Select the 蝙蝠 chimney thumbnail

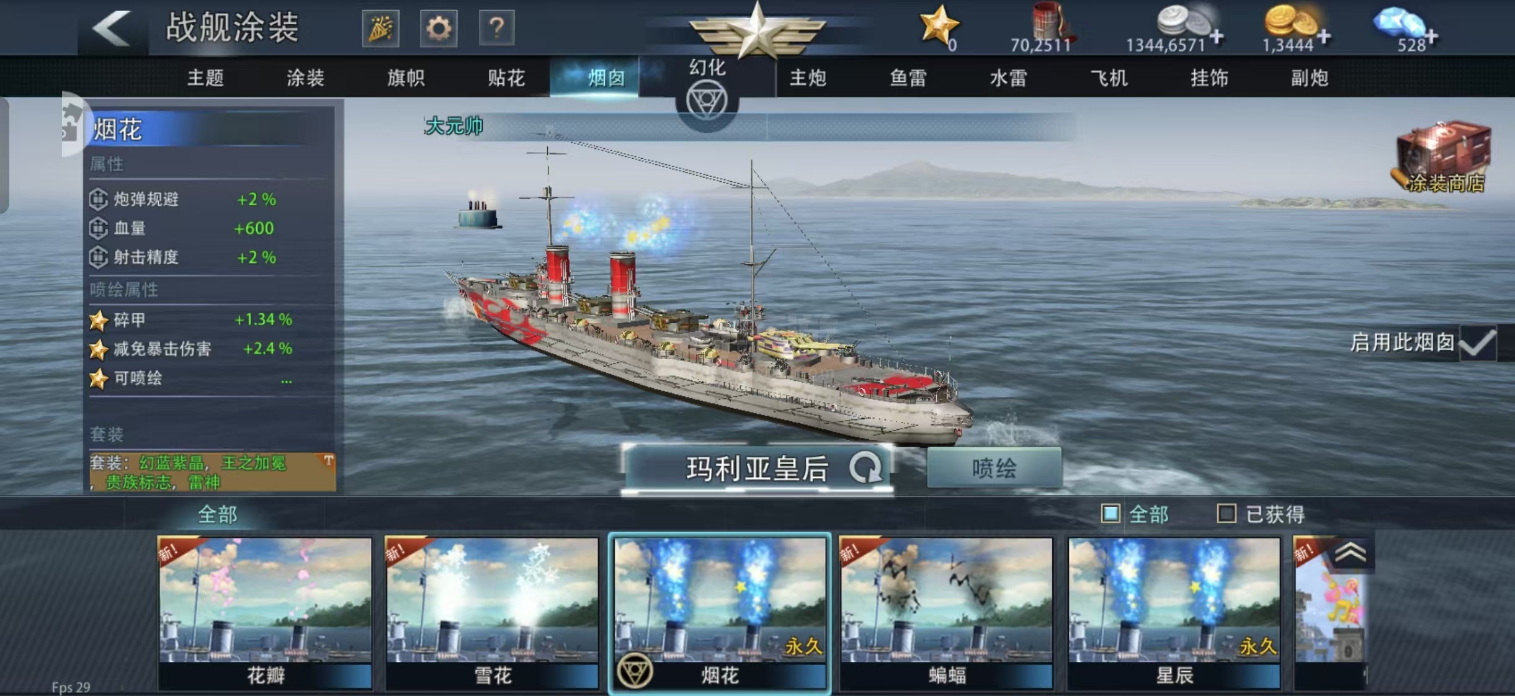click(946, 613)
